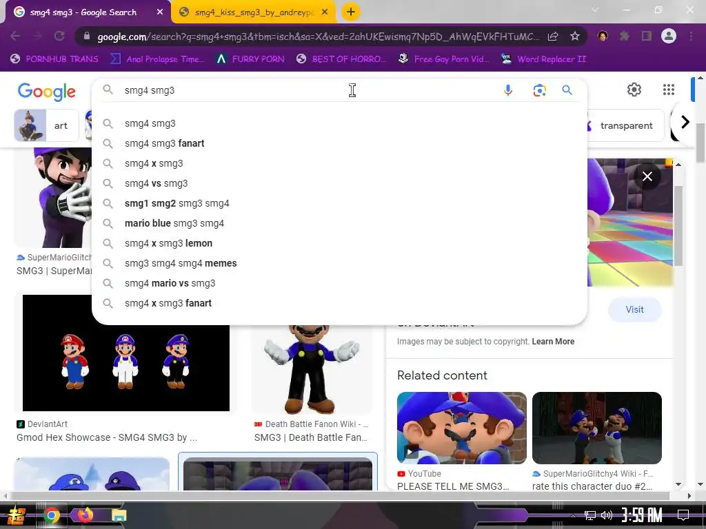706x529 pixels.
Task: Close the smg4 smg3 Google Search tab
Action: (x=160, y=12)
